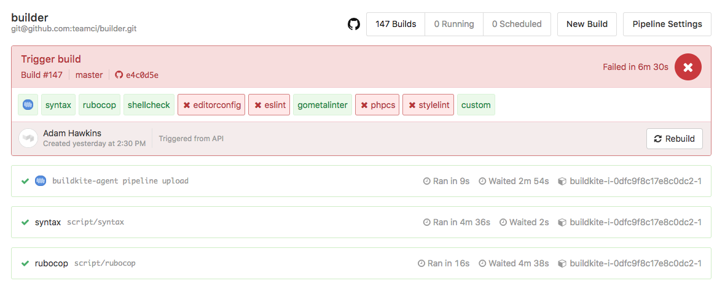Click the red failed build status icon
Screen dimensions: 725x286
point(688,68)
